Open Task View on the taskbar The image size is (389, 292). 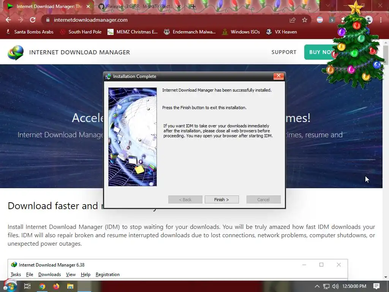click(x=27, y=286)
